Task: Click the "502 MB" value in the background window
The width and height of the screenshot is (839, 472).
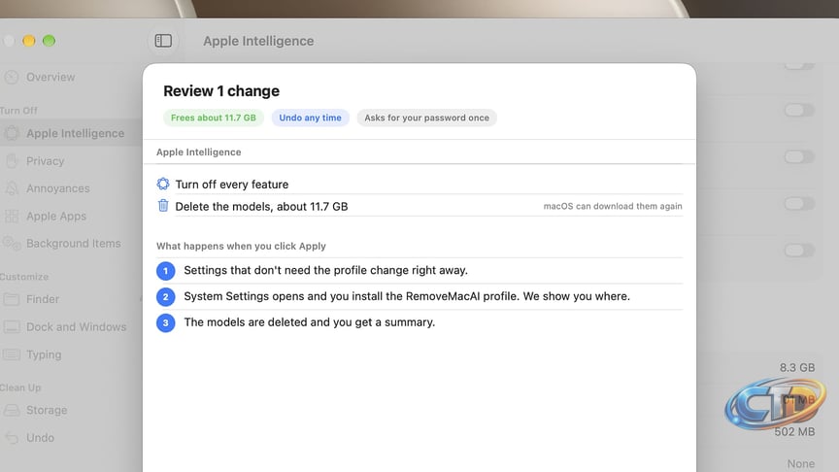Action: pyautogui.click(x=794, y=432)
